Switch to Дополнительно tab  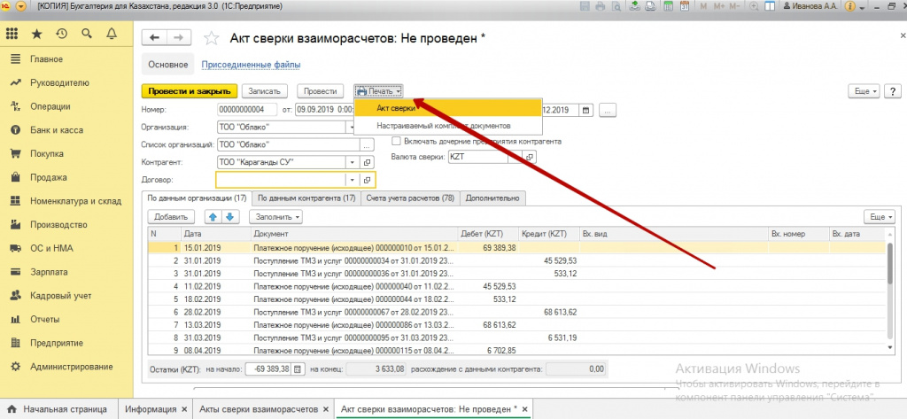[492, 198]
